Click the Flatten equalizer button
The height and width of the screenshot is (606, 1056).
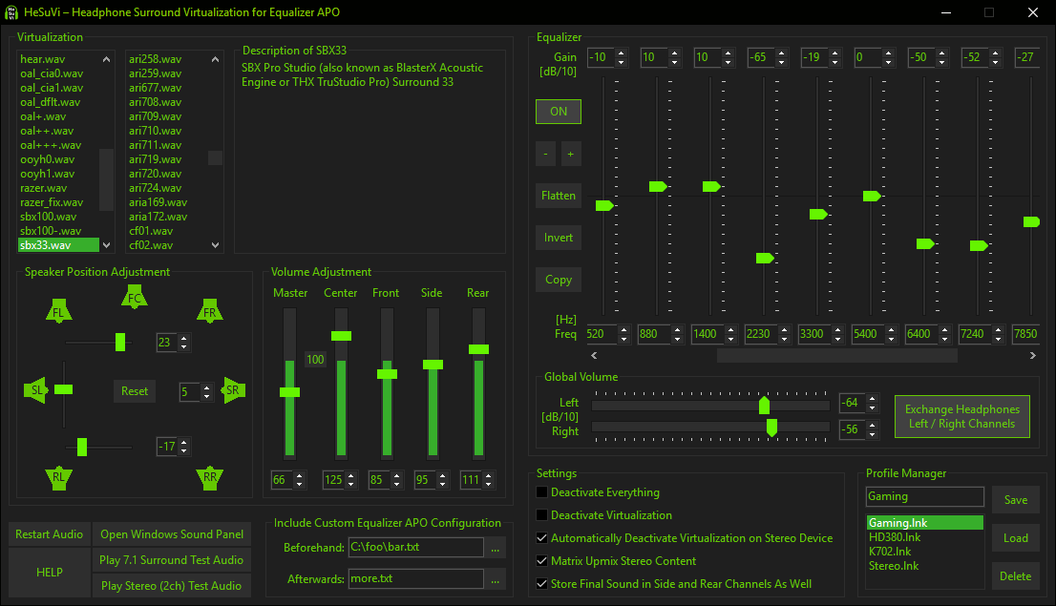point(559,196)
